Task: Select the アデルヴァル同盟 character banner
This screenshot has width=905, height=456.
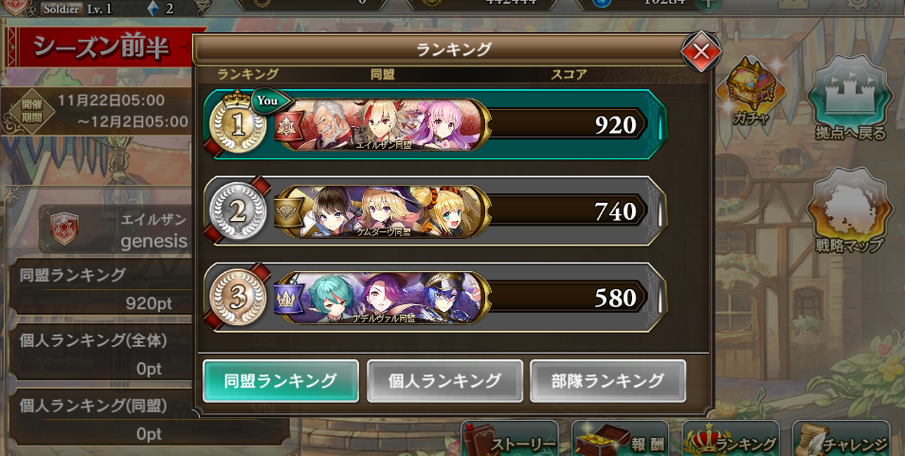Action: pyautogui.click(x=384, y=299)
